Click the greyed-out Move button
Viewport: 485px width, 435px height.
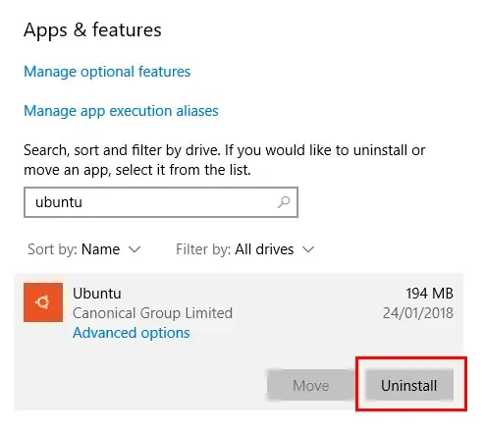coord(310,385)
